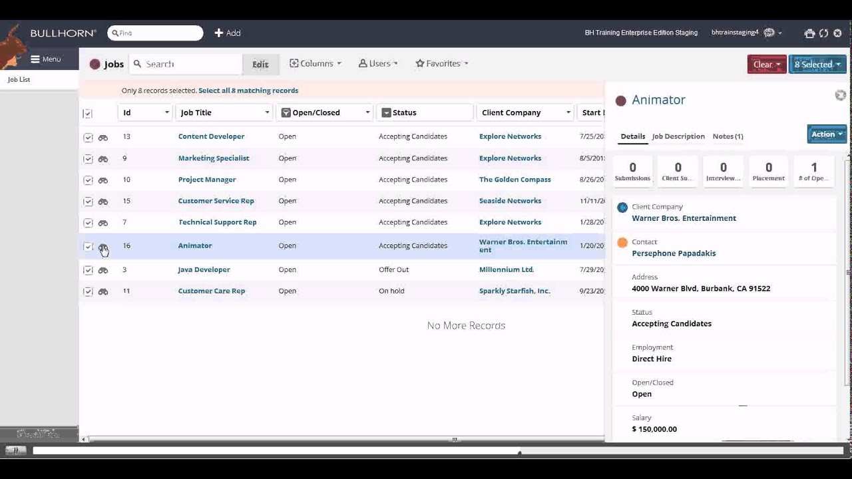Switch to the Details tab
The height and width of the screenshot is (479, 852).
click(633, 136)
